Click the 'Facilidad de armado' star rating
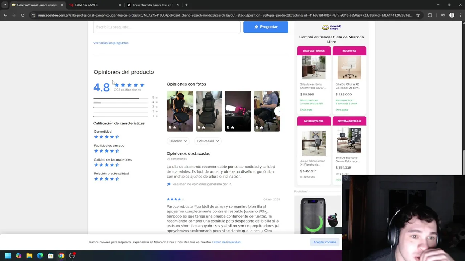The height and width of the screenshot is (261, 465). [x=106, y=151]
